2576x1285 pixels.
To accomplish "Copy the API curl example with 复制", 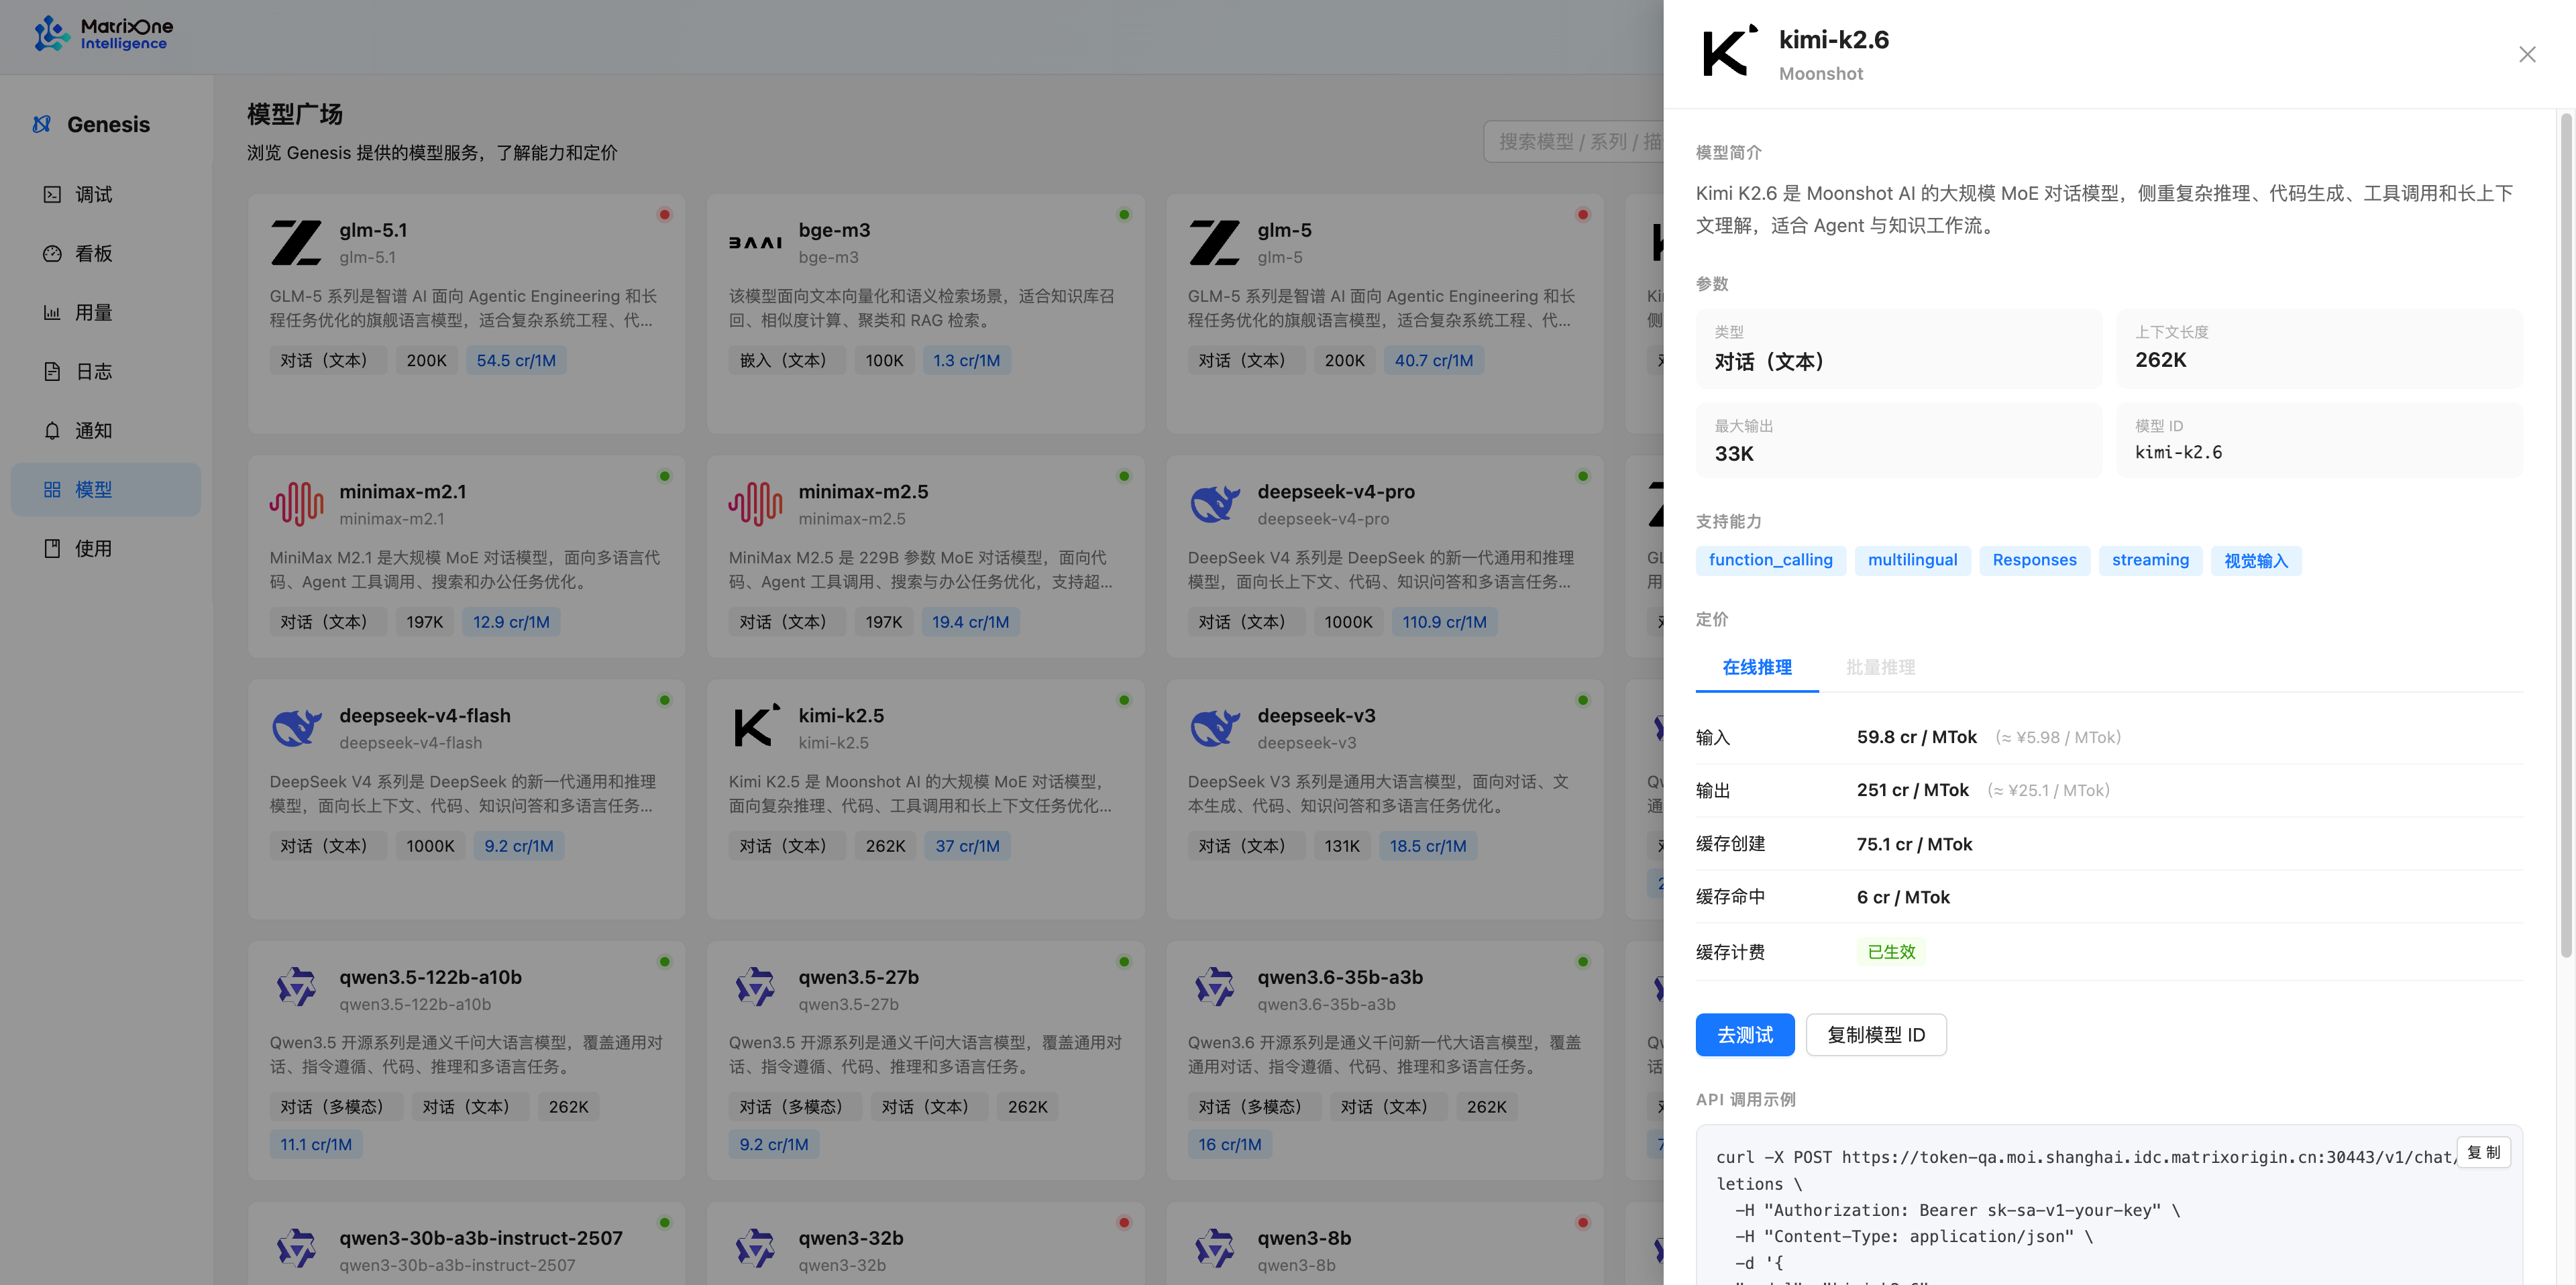I will [2483, 1152].
